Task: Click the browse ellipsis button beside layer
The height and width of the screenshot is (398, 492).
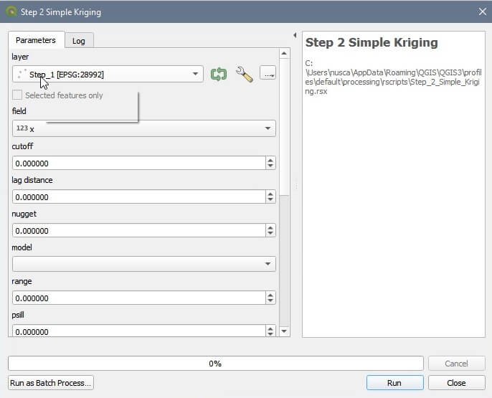Action: pos(268,72)
